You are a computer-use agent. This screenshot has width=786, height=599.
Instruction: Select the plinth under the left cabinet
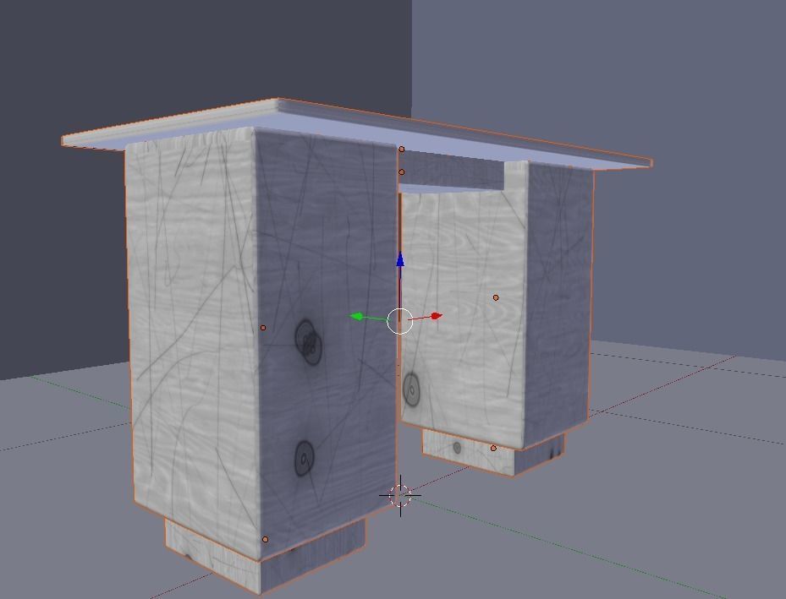266,555
